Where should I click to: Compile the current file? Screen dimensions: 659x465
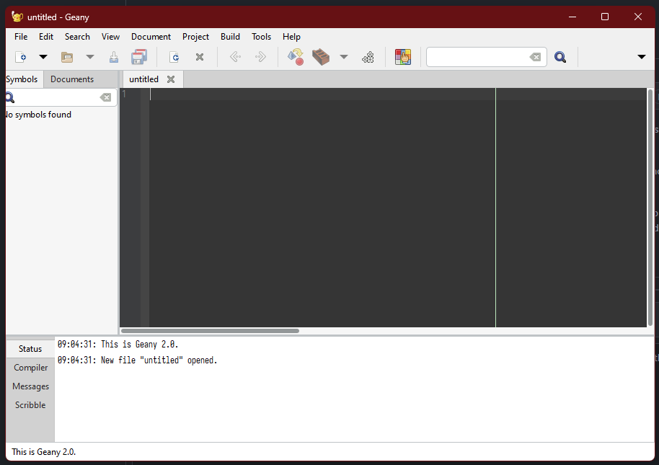(295, 56)
